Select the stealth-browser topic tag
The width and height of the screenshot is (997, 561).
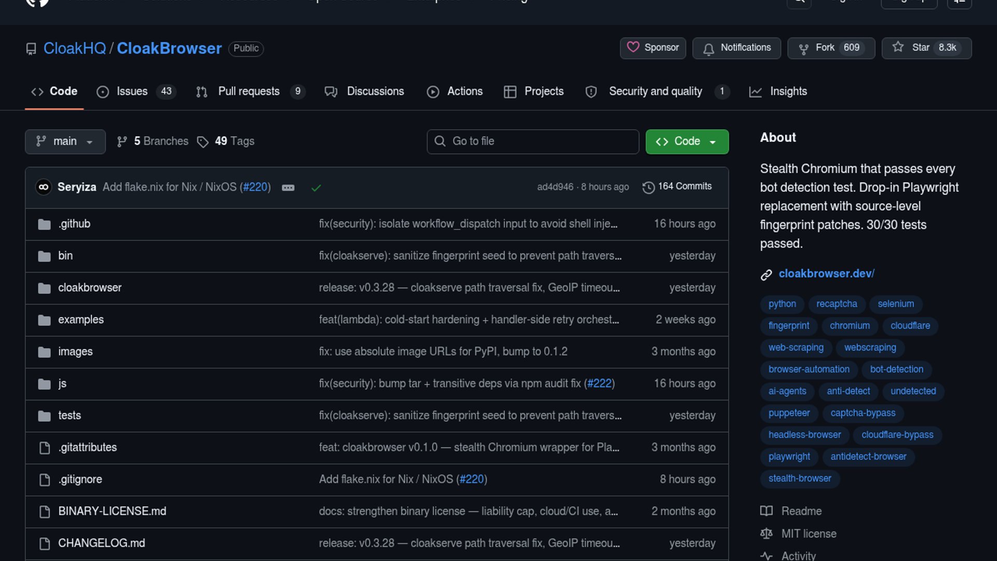800,479
